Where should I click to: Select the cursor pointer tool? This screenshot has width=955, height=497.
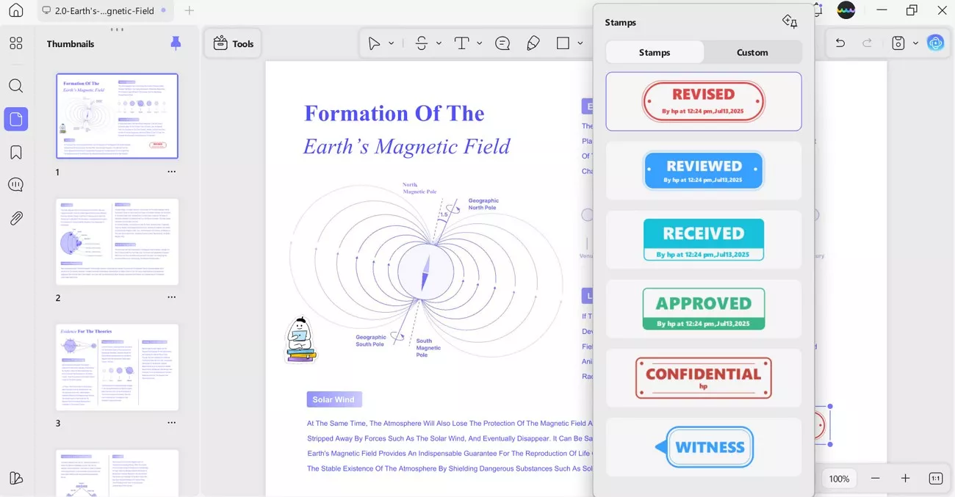pyautogui.click(x=374, y=43)
